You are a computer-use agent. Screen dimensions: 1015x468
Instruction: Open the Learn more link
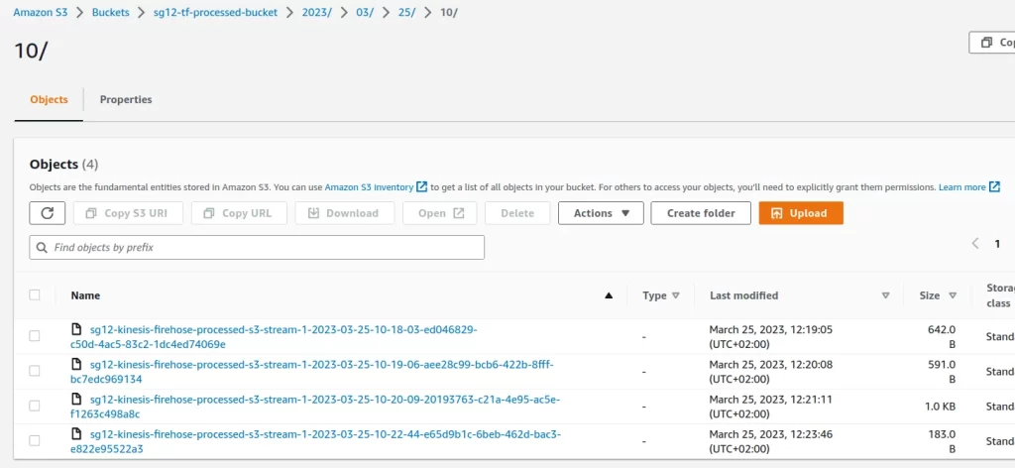(961, 187)
